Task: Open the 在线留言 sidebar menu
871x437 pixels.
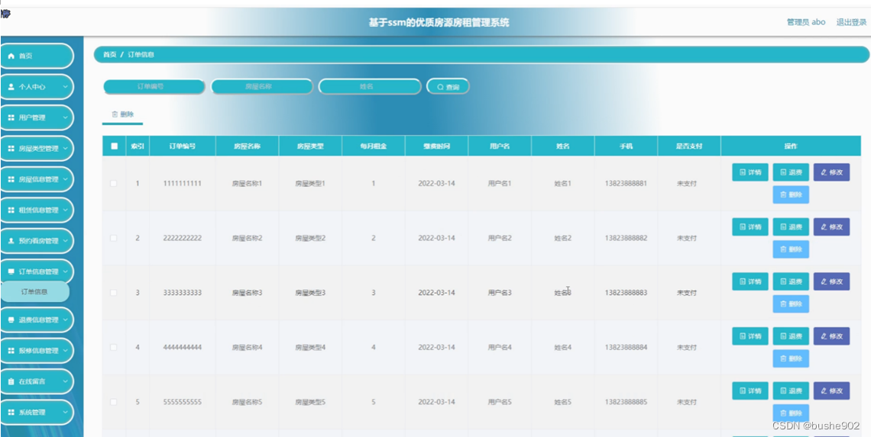Action: tap(37, 381)
